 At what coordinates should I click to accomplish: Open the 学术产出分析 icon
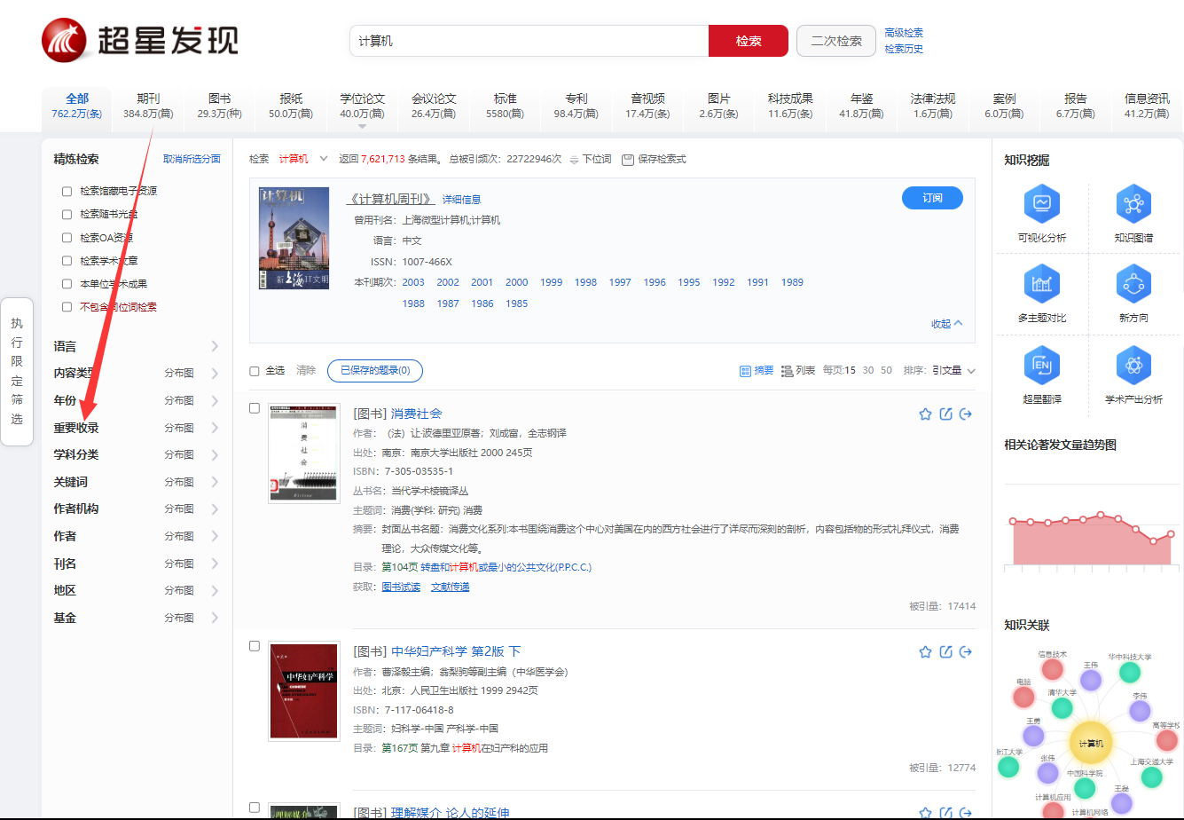pos(1133,365)
